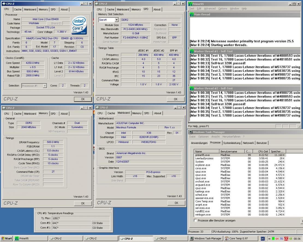Switch to Mainboard tab in top-left CPU-Z
The image size is (303, 242).
point(30,10)
